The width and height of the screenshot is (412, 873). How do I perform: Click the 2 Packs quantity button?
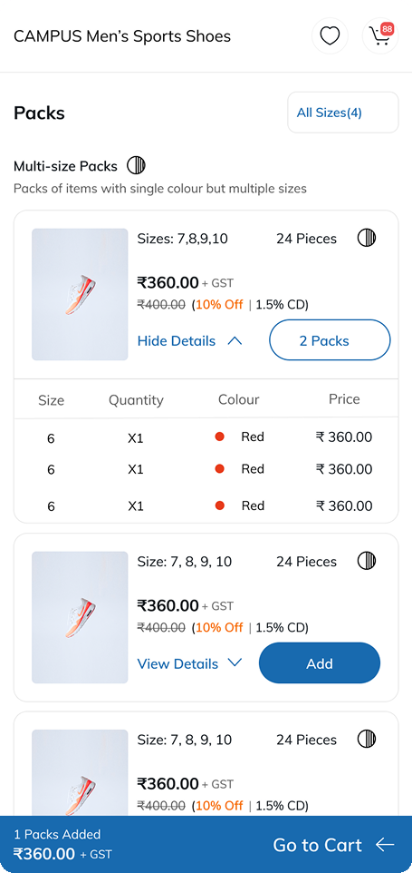330,340
